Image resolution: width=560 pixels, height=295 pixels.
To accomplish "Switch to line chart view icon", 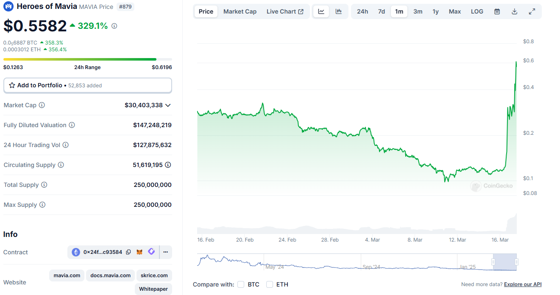I will (321, 11).
